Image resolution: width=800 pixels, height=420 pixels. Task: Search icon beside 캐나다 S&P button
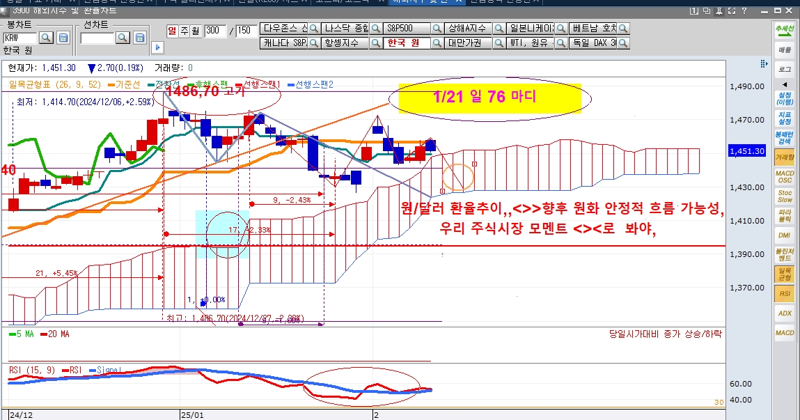[x=314, y=43]
